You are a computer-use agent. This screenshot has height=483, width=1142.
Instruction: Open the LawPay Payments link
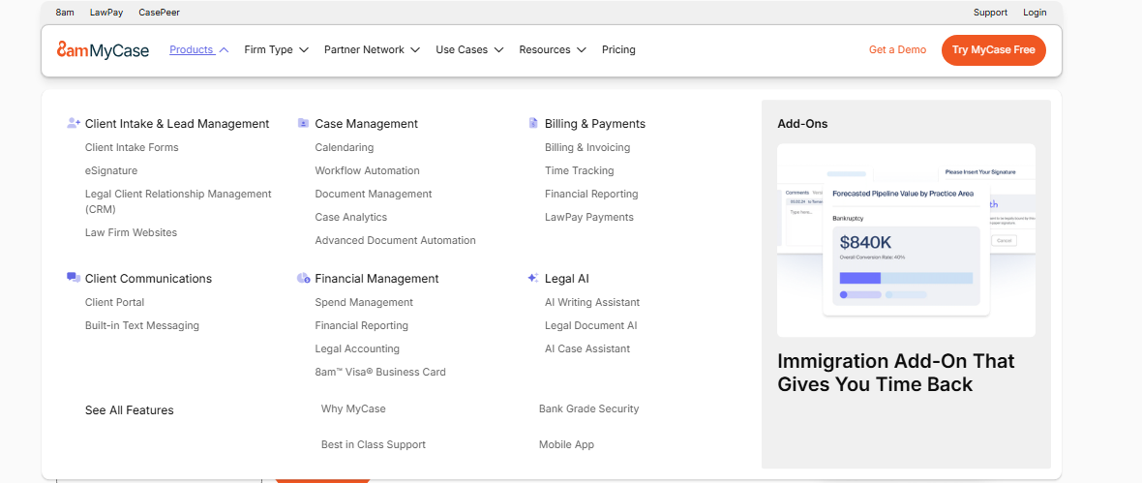click(589, 217)
